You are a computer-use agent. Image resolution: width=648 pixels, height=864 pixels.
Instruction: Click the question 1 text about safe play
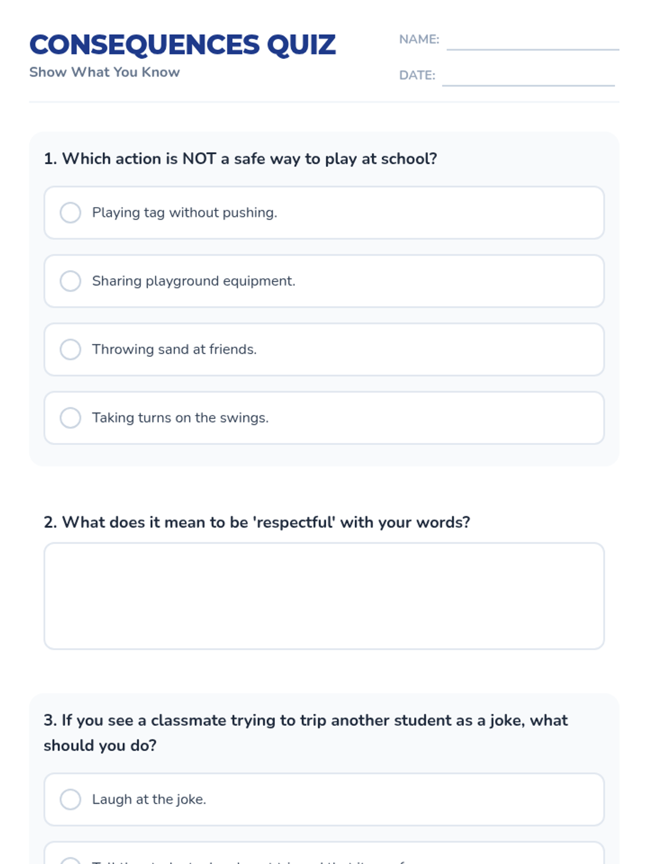point(240,159)
